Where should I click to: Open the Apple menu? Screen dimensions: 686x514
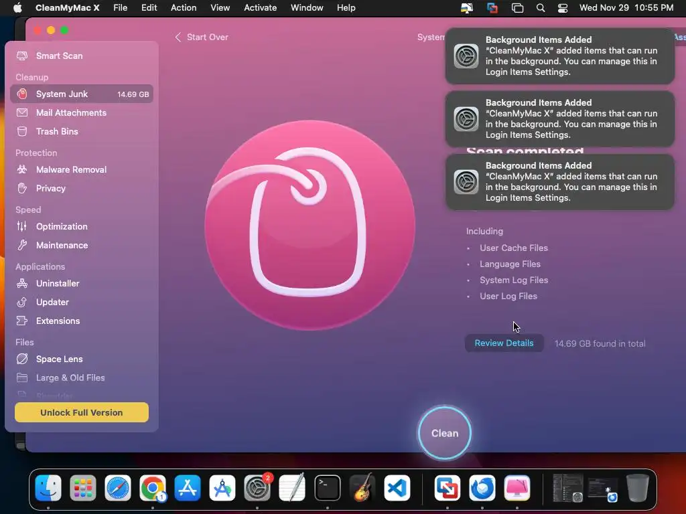tap(17, 8)
